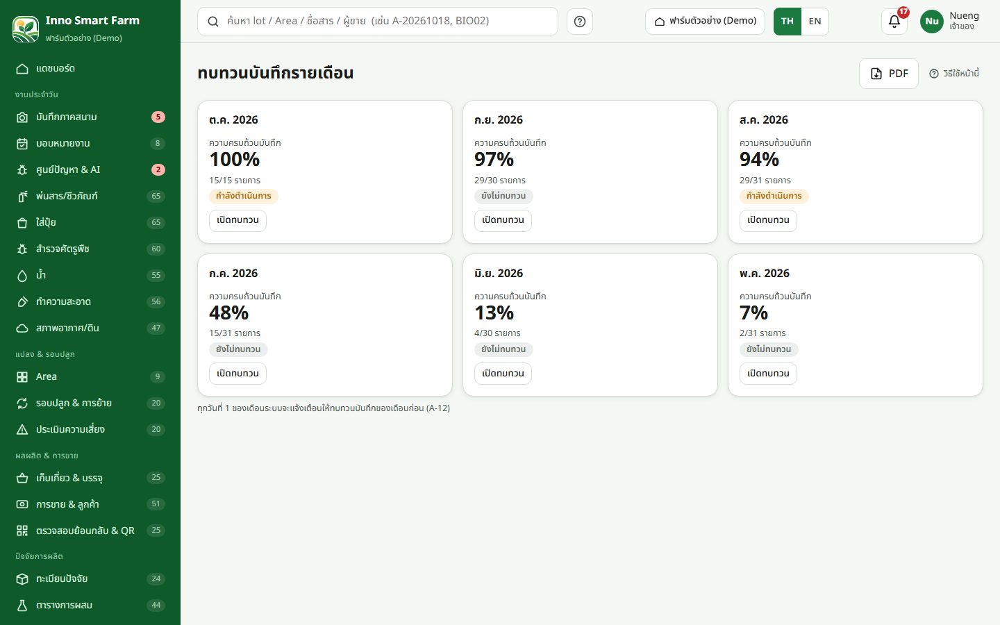Screen dimensions: 1000x625
Task: Click the eraser icon for ทำความสะอาด
Action: pos(22,302)
